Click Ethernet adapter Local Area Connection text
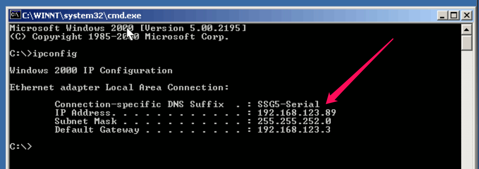479x169 pixels. (x=119, y=87)
